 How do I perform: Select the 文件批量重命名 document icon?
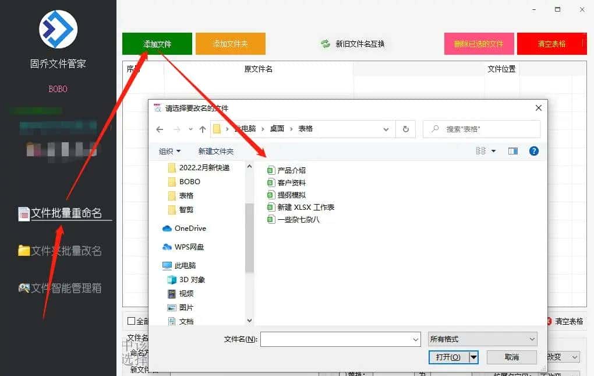23,213
